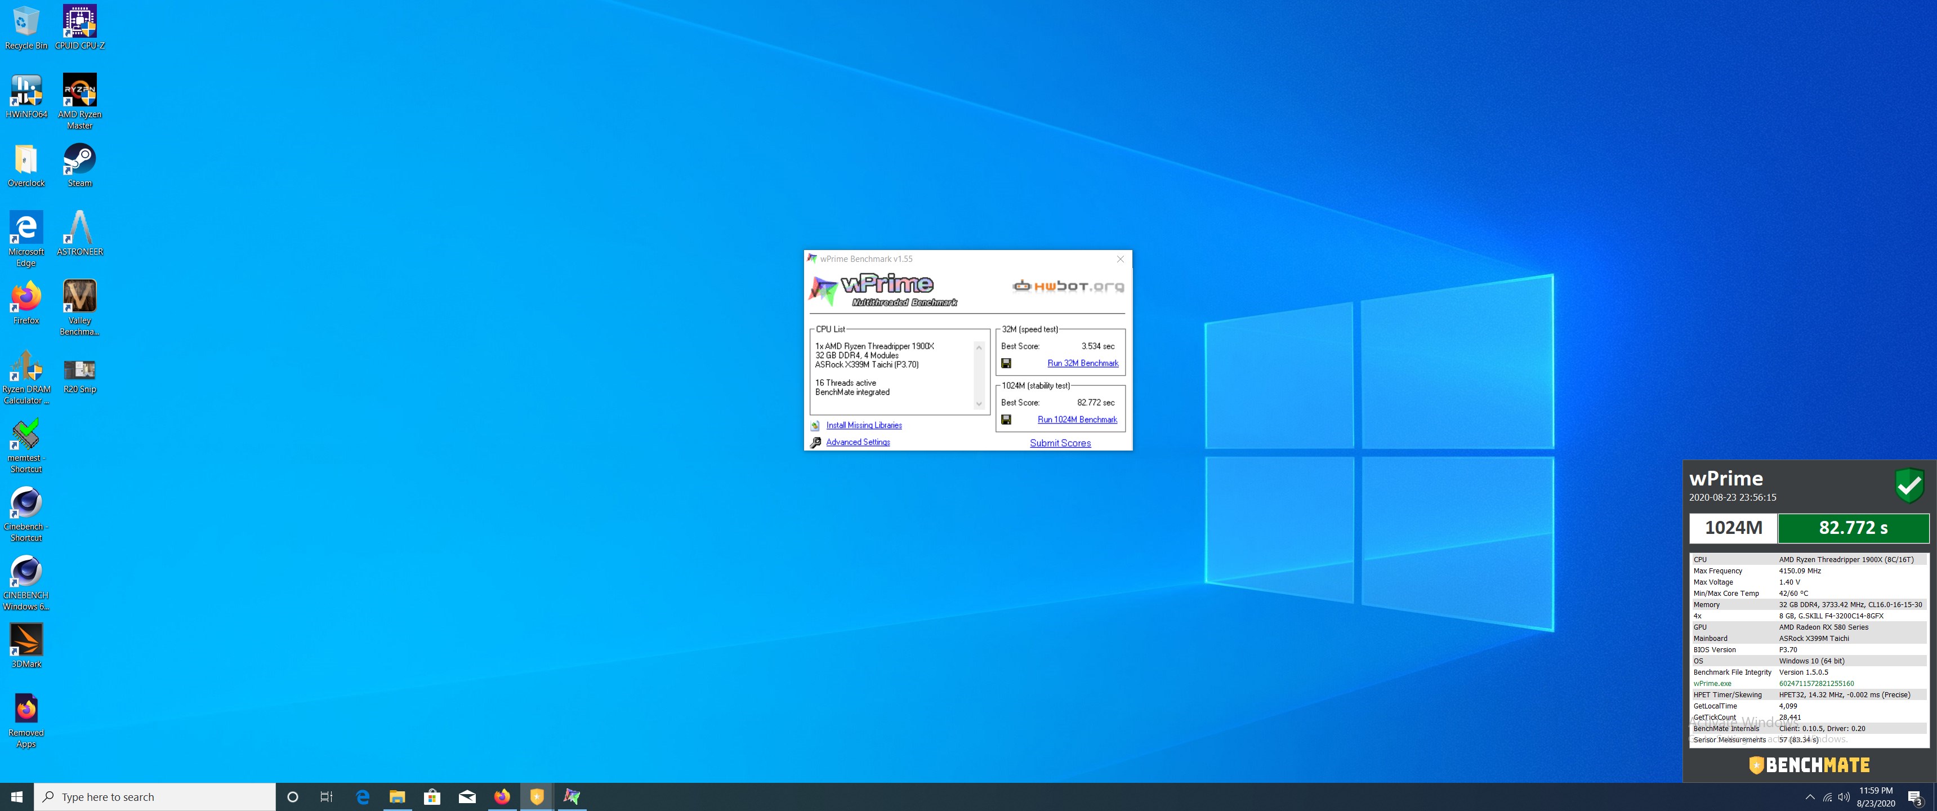Open CPUID CPU-Z desktop icon
This screenshot has width=1937, height=811.
point(80,28)
